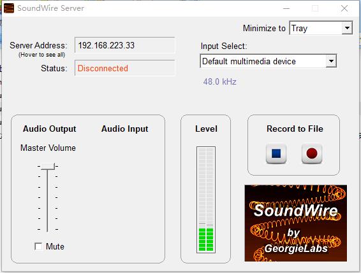Viewport: 361px width, 273px height.
Task: Click the Mute label text
Action: click(x=55, y=246)
